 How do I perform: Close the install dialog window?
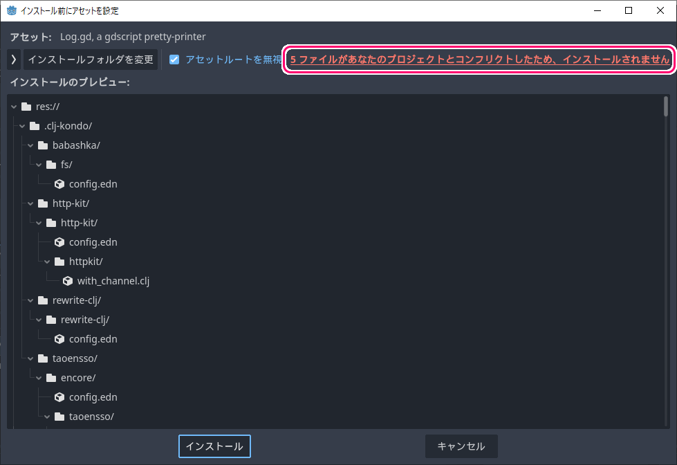click(x=660, y=10)
